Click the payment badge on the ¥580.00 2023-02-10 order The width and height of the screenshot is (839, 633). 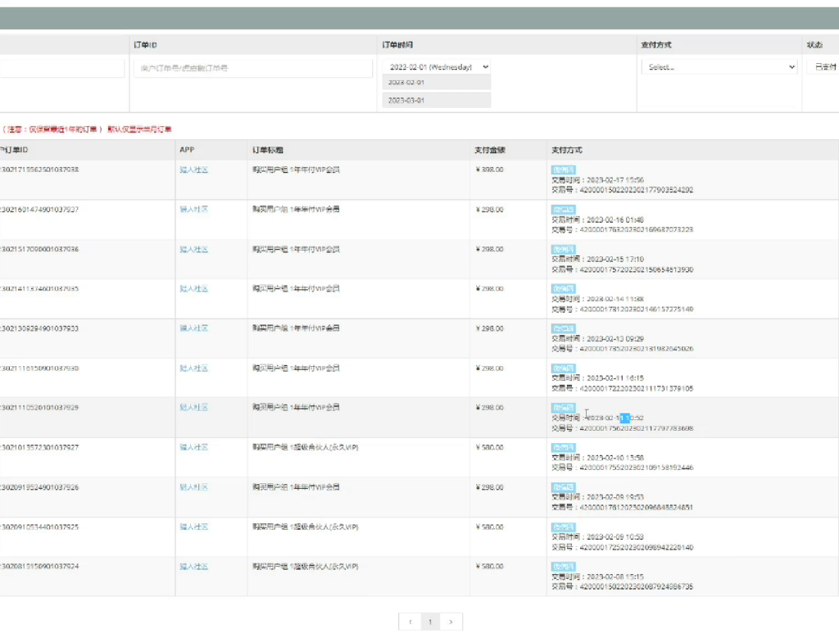pos(563,448)
